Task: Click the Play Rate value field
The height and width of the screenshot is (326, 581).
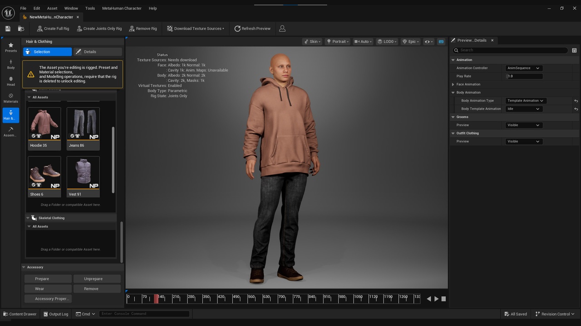Action: [524, 76]
